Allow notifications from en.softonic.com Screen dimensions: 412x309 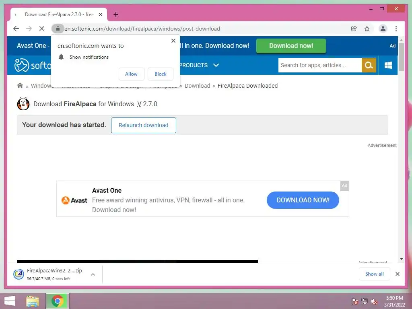[131, 74]
